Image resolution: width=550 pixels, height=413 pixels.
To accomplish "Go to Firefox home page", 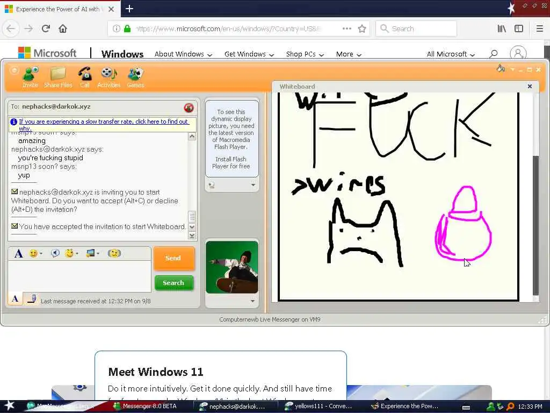I will pos(63,29).
